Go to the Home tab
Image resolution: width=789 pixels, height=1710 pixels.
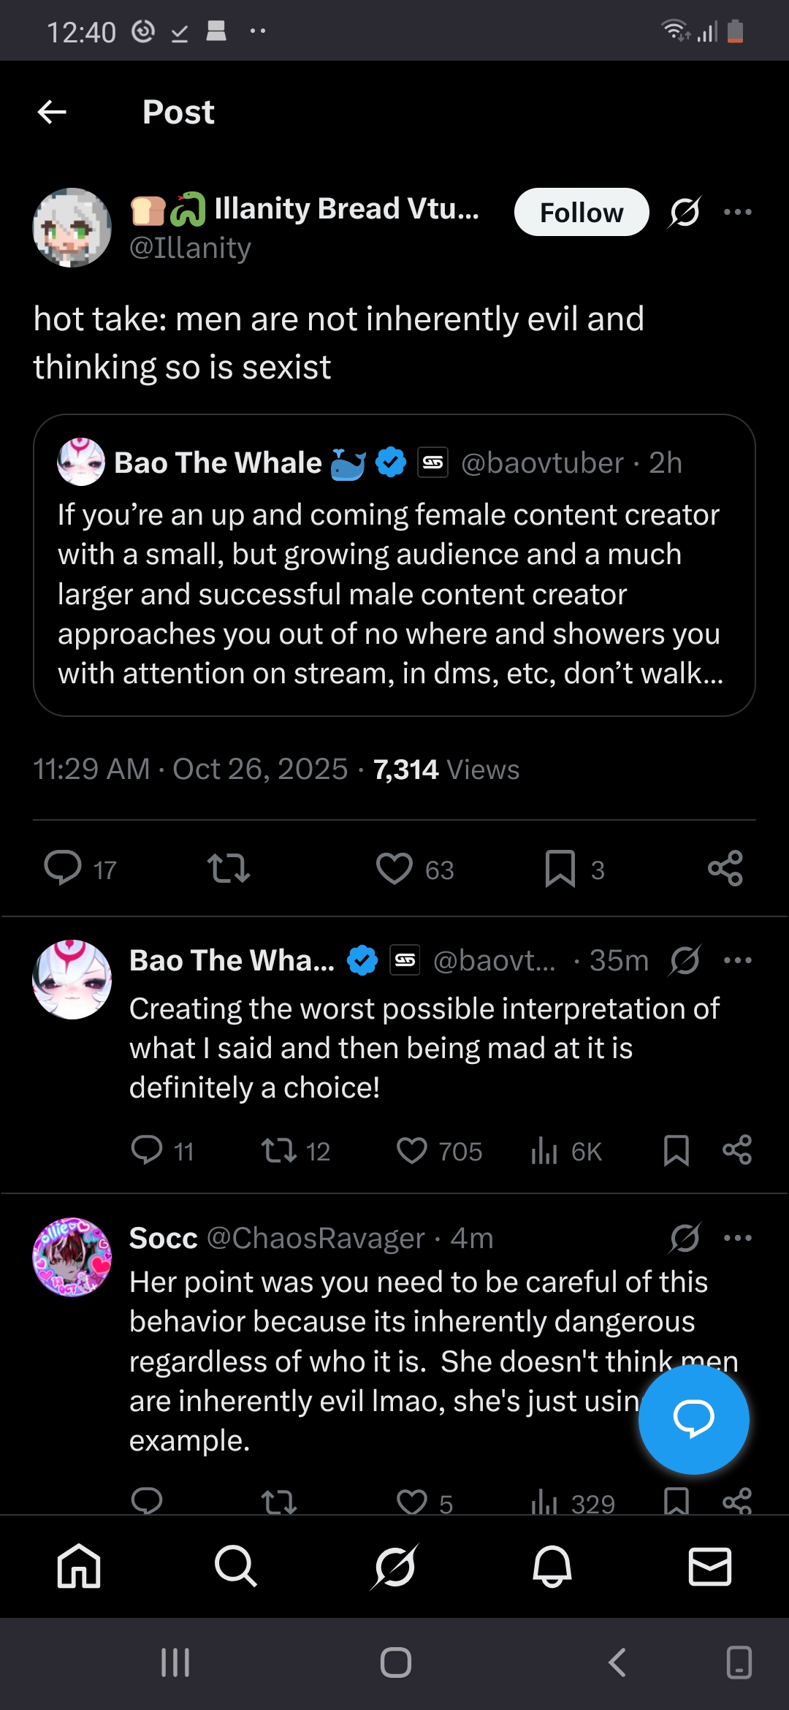(x=79, y=1566)
